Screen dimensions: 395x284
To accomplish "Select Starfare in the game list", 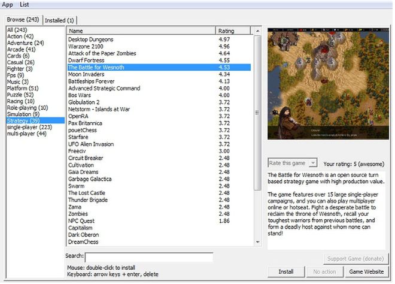I will [x=159, y=137].
